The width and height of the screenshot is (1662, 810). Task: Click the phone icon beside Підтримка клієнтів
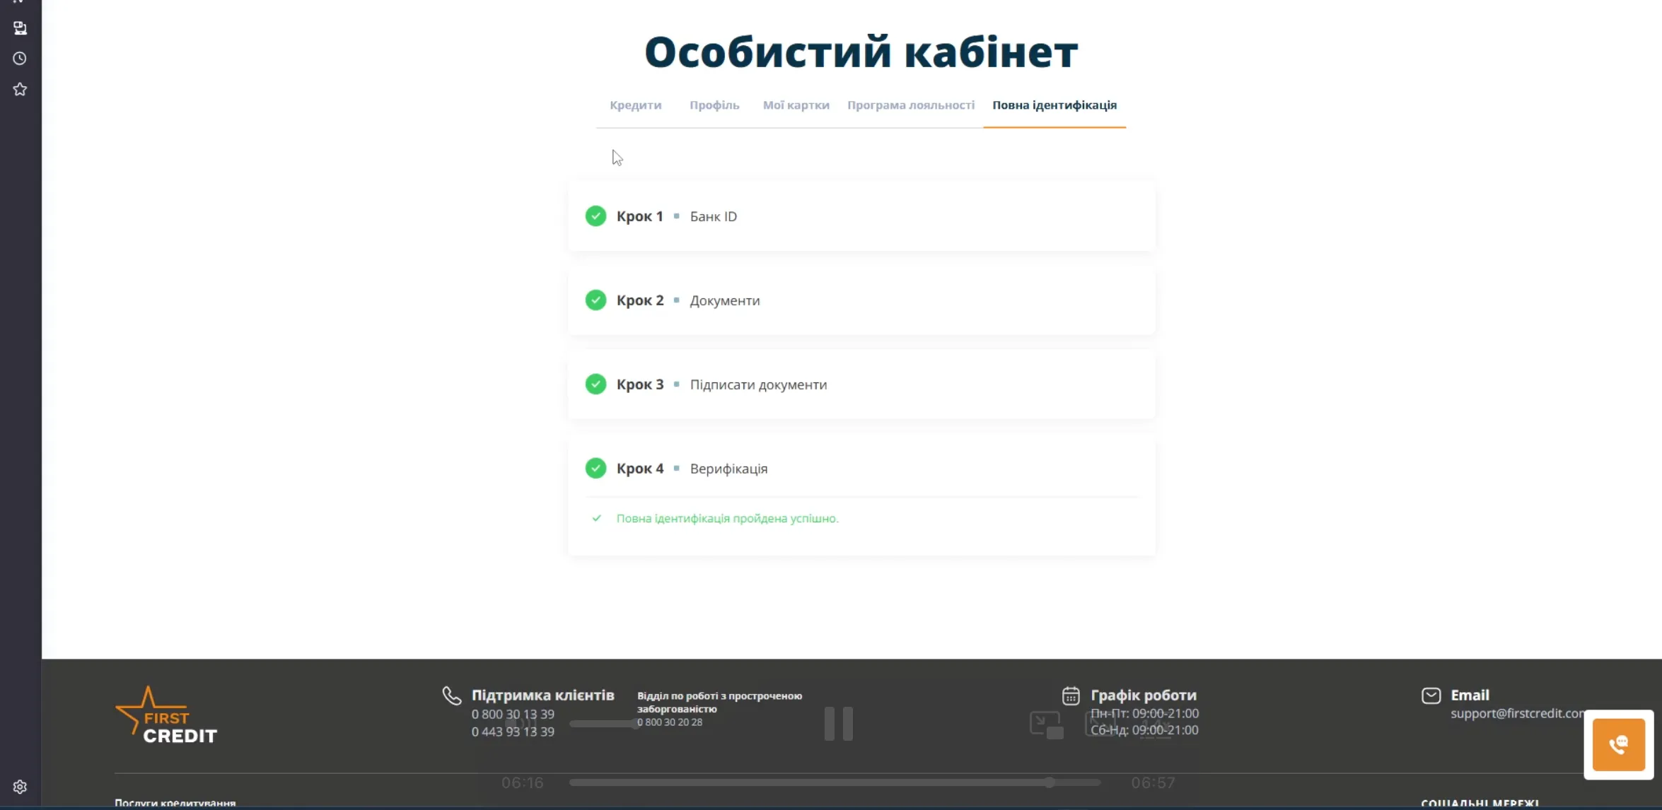[451, 695]
